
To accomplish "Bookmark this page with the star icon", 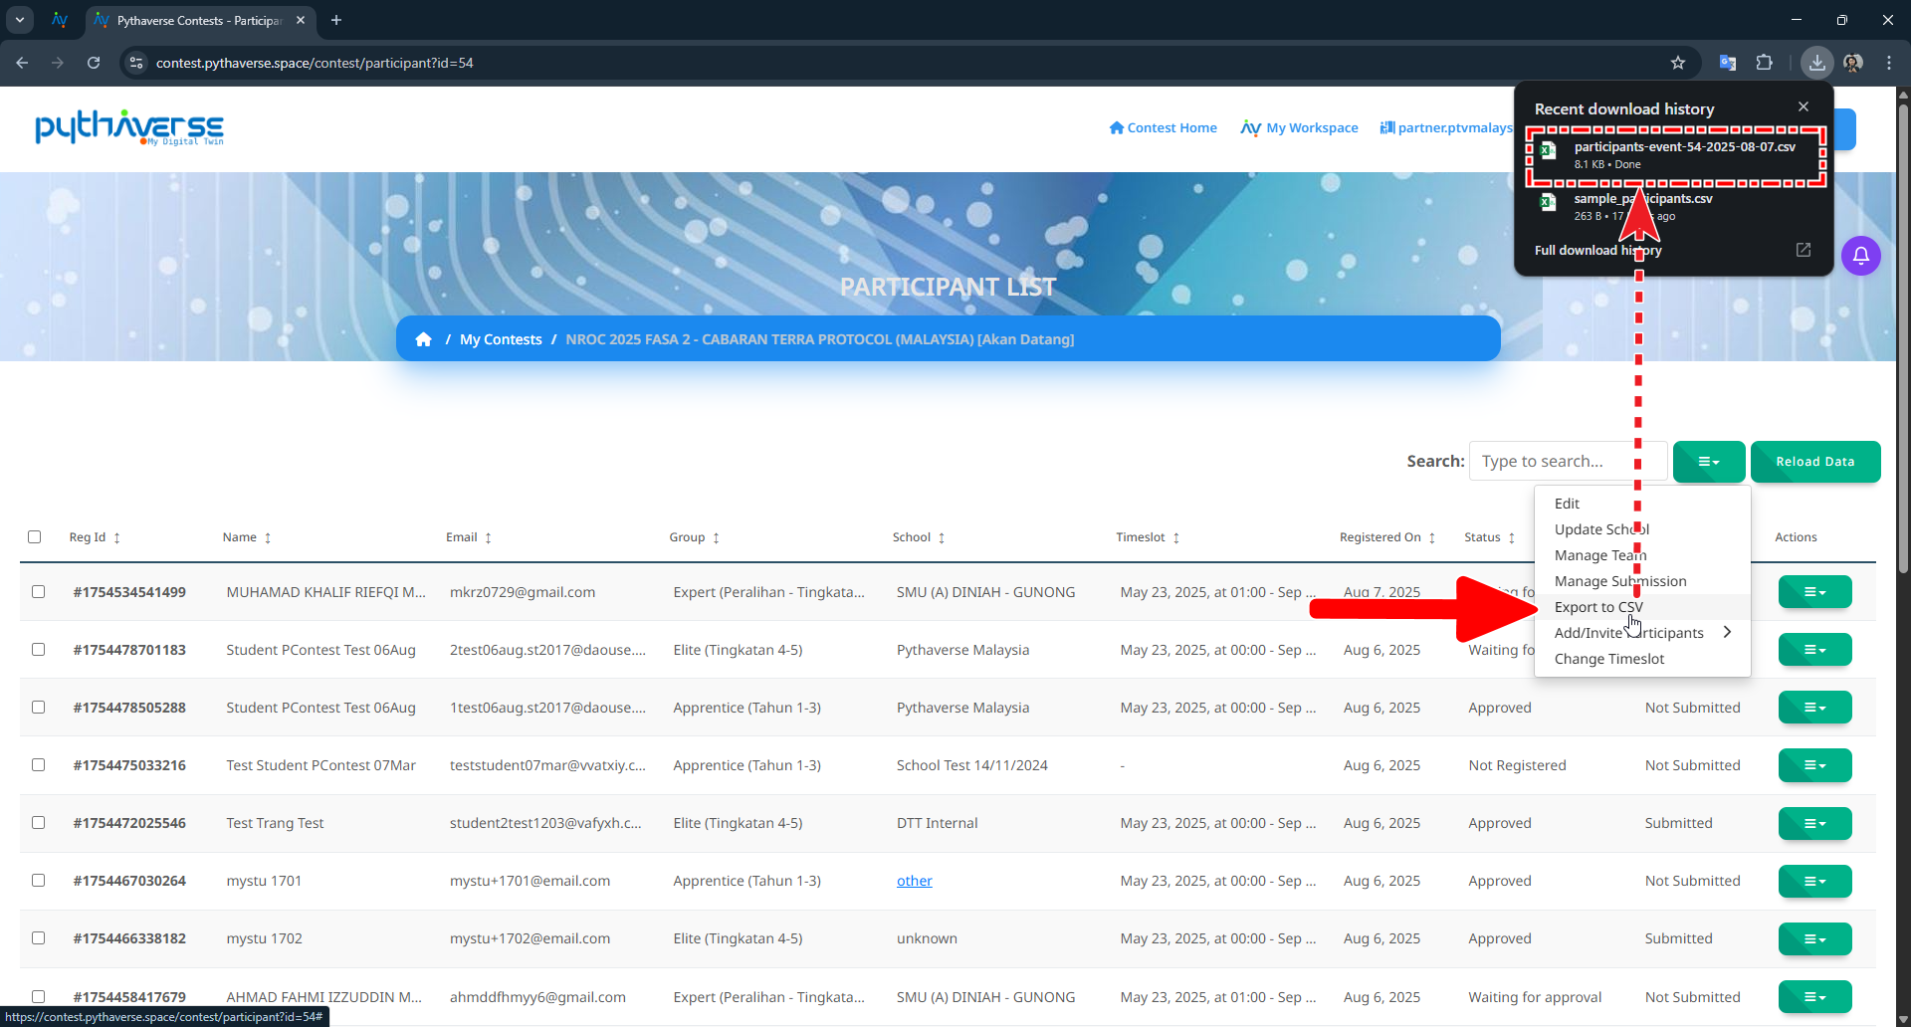I will pos(1678,63).
